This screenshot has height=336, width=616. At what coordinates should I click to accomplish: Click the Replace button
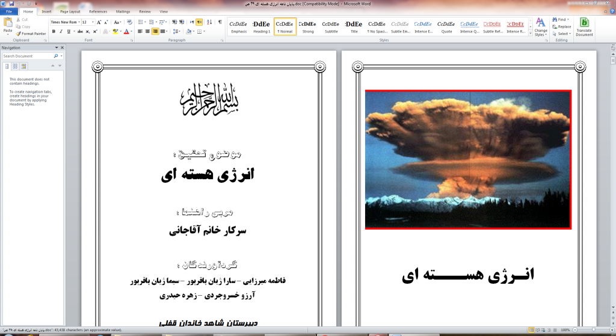[561, 27]
